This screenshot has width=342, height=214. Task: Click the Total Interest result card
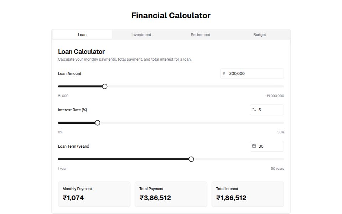click(x=248, y=194)
